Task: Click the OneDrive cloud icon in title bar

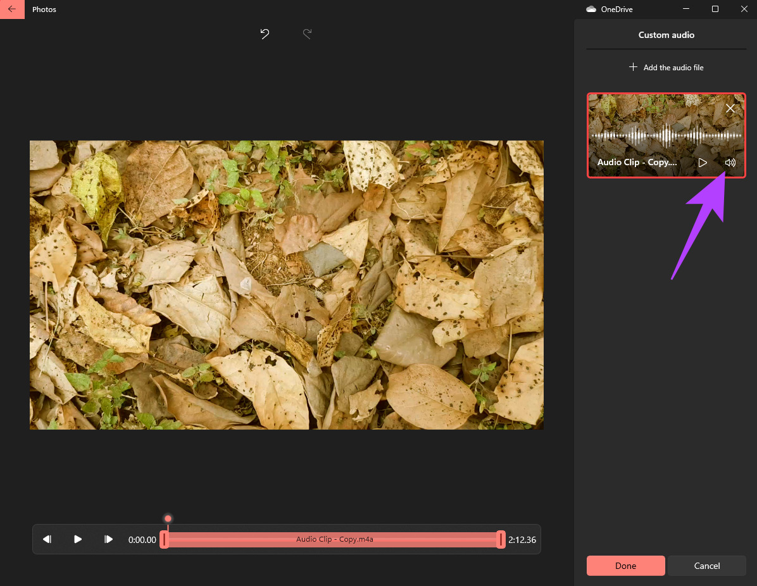Action: 591,9
